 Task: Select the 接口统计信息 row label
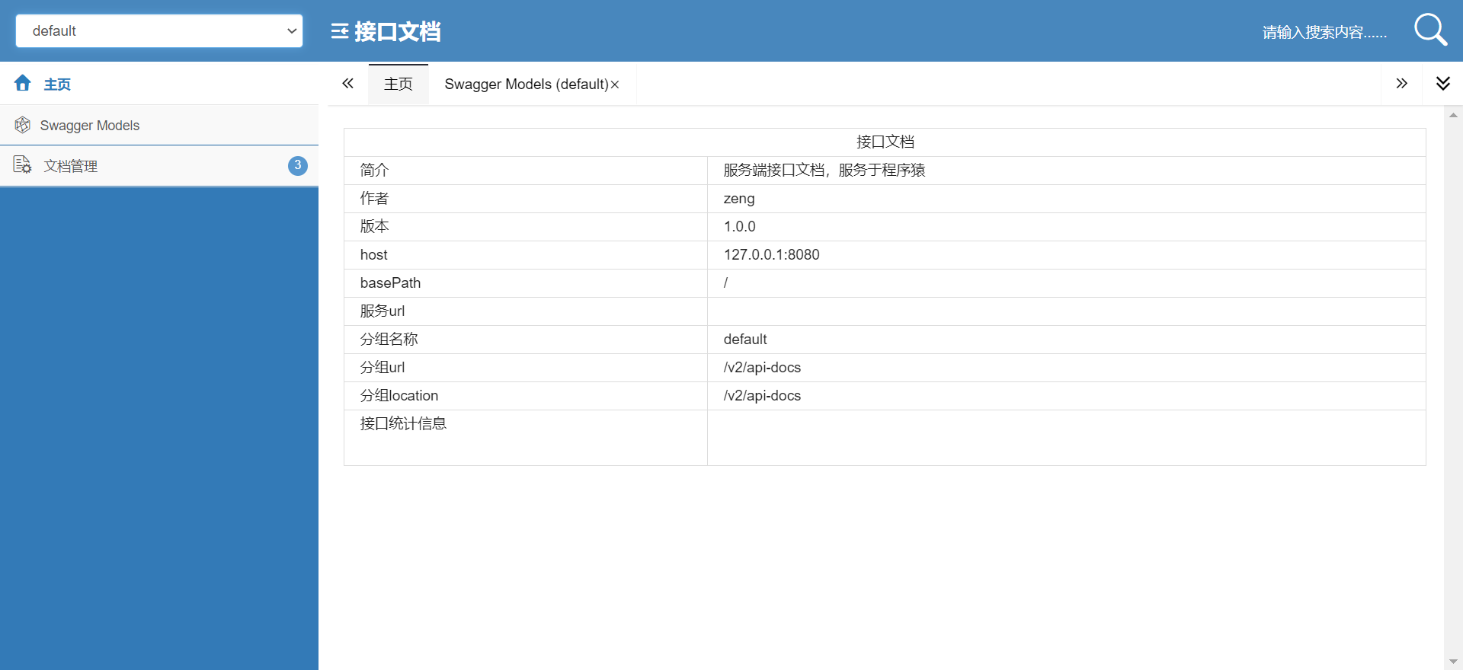tap(403, 423)
